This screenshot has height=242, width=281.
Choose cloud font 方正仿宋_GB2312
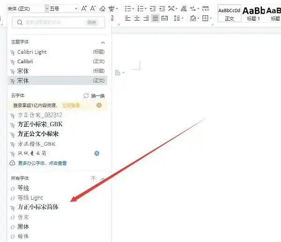[x=58, y=115]
